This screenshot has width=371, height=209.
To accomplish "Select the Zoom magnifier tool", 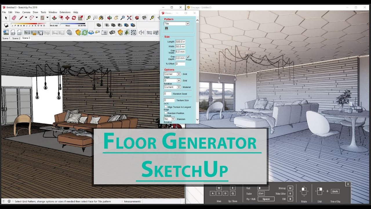I will coord(123,18).
